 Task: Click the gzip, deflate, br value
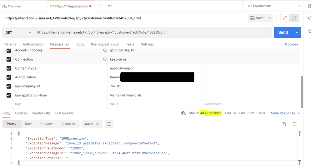click(x=122, y=50)
